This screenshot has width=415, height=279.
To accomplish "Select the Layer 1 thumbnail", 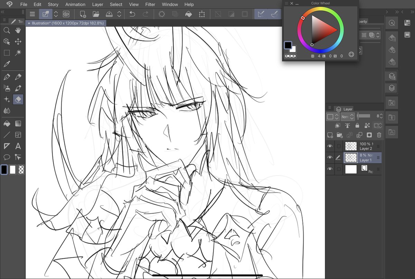I will click(x=351, y=158).
